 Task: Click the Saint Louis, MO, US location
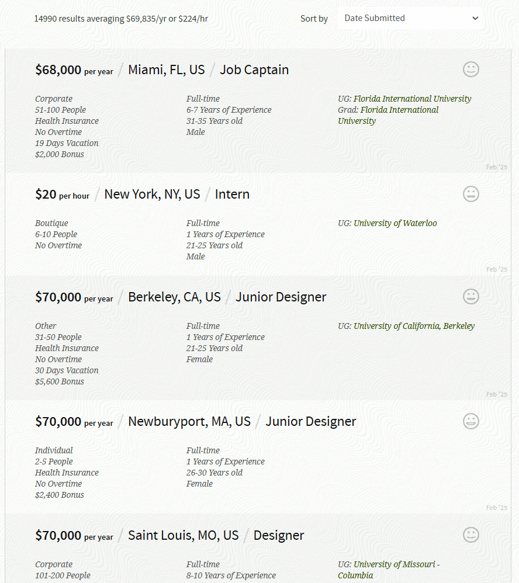184,536
